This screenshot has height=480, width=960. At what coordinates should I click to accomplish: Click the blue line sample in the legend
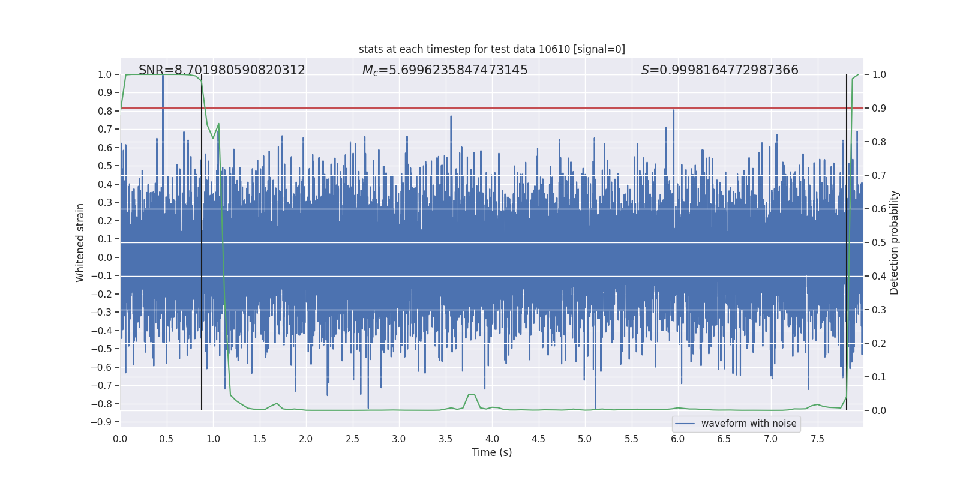pyautogui.click(x=685, y=424)
